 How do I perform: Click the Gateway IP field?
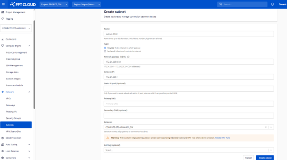pyautogui.click(x=189, y=77)
